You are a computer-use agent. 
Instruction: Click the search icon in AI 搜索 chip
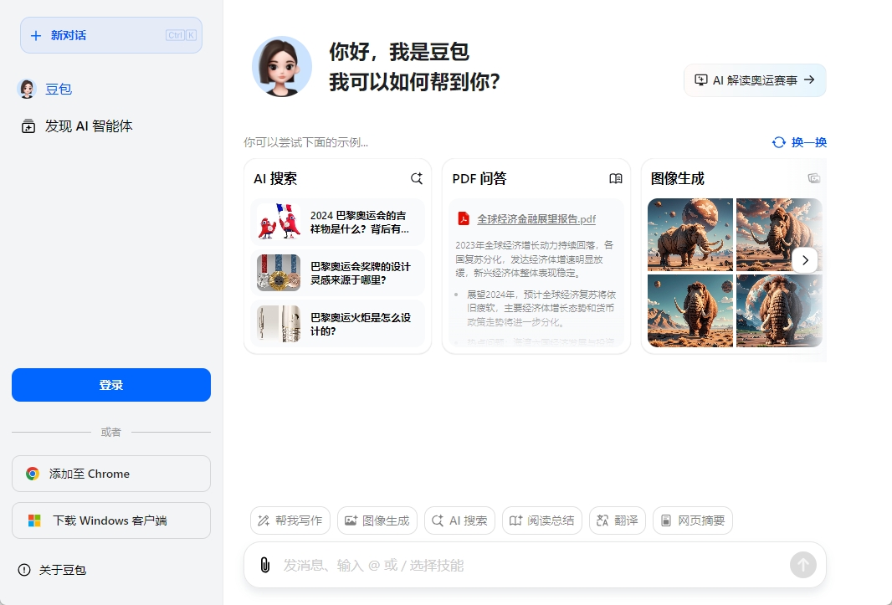coord(438,520)
